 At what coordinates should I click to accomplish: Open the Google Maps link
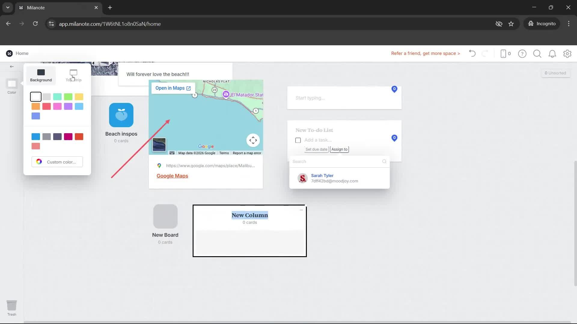coord(172,176)
